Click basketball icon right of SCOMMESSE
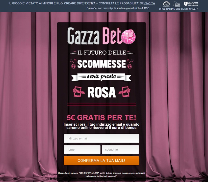The width and height of the screenshot is (208, 182). pos(128,60)
